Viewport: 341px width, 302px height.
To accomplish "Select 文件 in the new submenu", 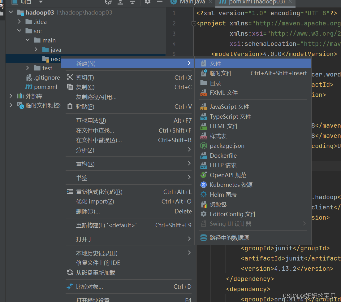I will coord(215,63).
